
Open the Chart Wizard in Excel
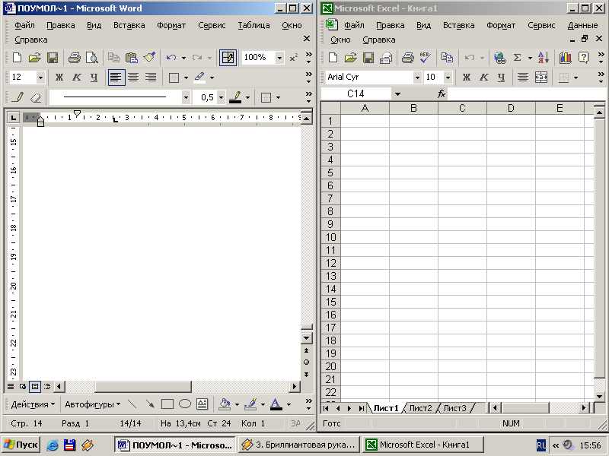click(x=566, y=58)
